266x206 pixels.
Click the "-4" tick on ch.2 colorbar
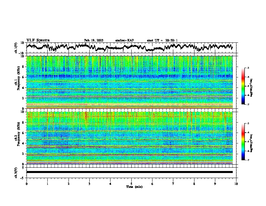248,133
